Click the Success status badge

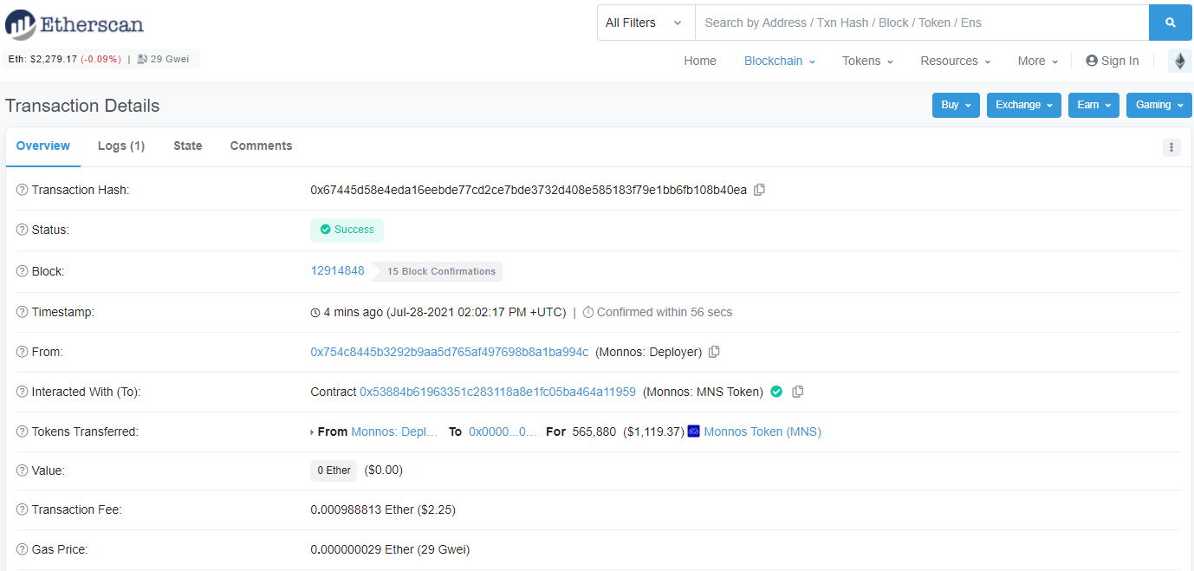point(347,230)
